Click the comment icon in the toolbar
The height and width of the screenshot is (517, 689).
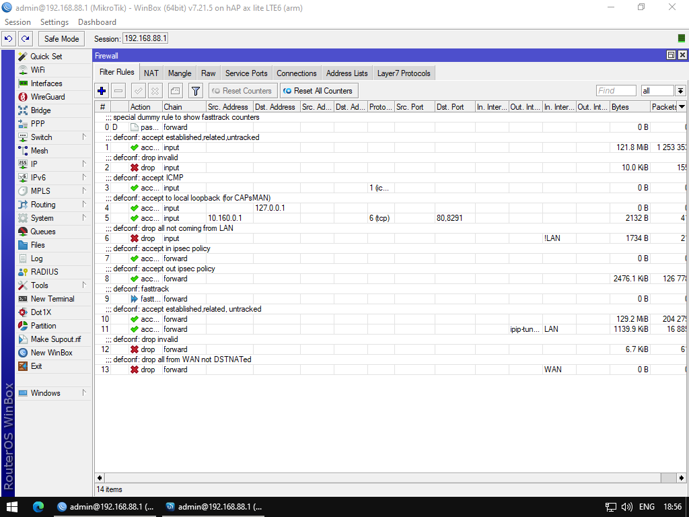tap(175, 91)
